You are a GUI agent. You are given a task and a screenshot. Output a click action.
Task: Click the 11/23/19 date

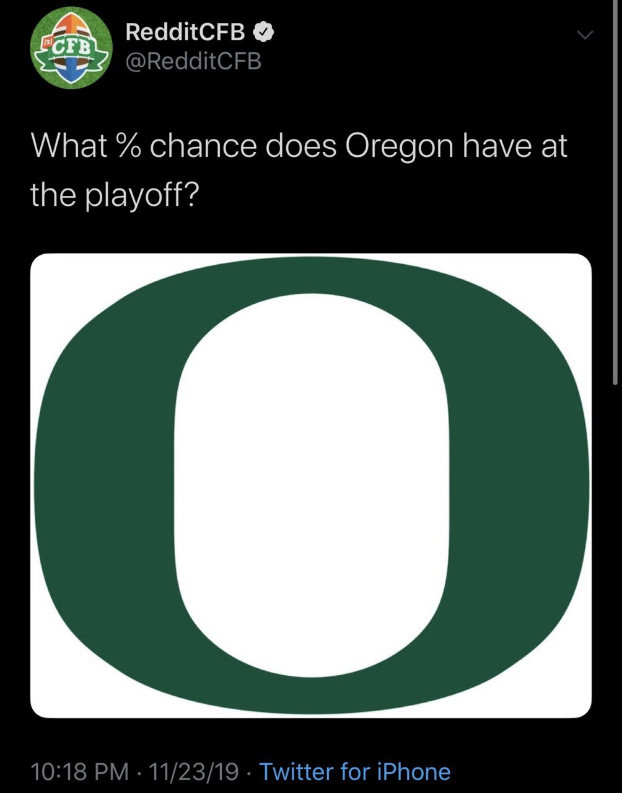pos(194,772)
